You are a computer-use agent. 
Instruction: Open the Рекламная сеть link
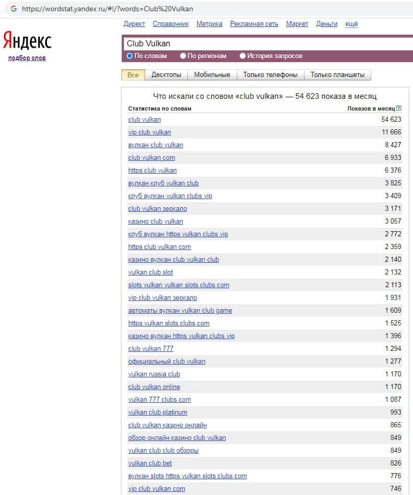[254, 23]
